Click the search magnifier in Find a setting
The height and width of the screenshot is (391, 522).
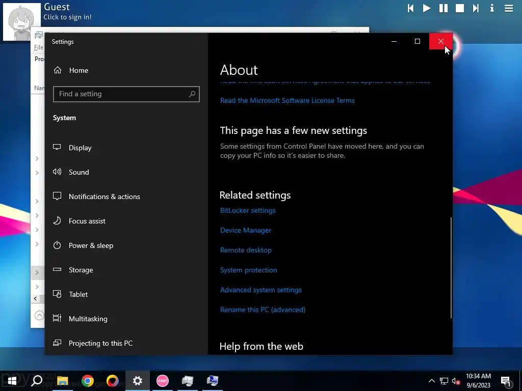tap(192, 94)
